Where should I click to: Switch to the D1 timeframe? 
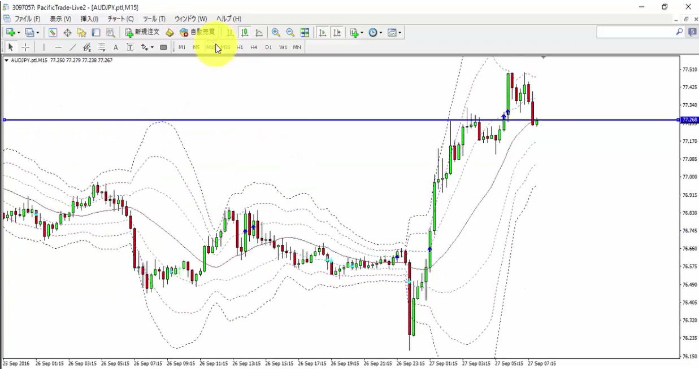pyautogui.click(x=268, y=47)
